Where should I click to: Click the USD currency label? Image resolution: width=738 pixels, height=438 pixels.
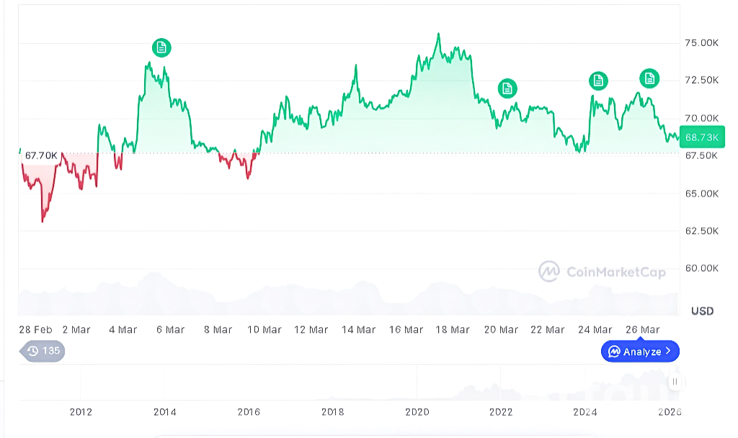[702, 311]
